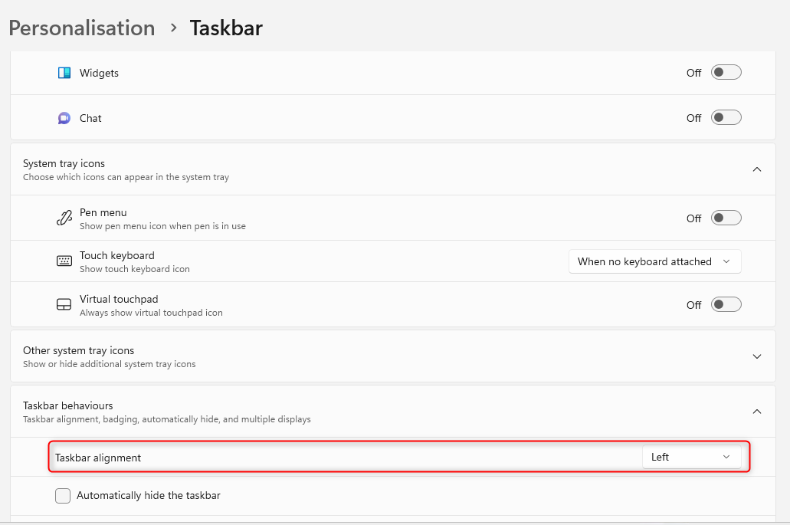Click the Touch keyboard icon
The image size is (790, 525).
coord(64,261)
